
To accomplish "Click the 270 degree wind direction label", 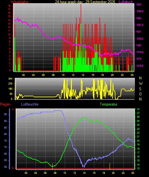I will click(10, 84).
